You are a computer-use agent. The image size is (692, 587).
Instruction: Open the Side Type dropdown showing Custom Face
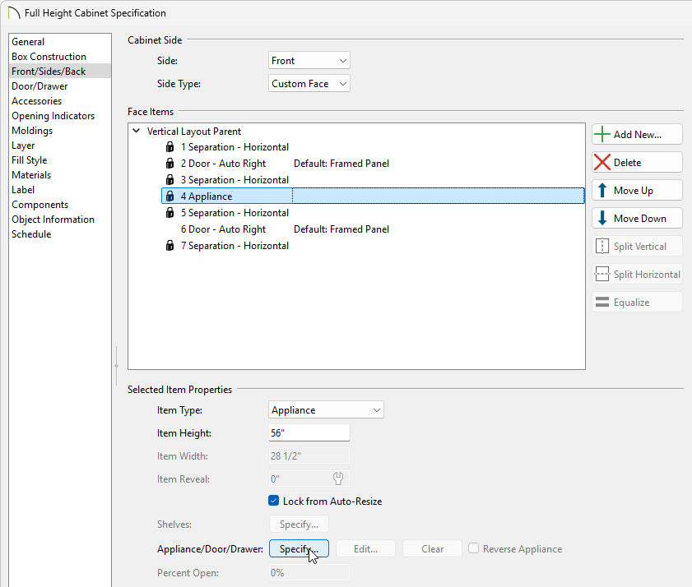click(x=309, y=84)
